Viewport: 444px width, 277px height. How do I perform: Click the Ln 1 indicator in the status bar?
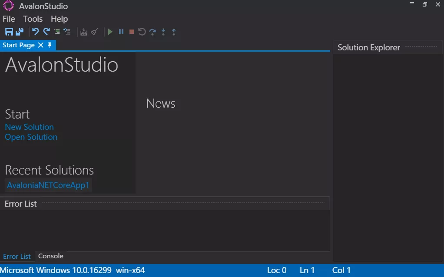click(307, 270)
